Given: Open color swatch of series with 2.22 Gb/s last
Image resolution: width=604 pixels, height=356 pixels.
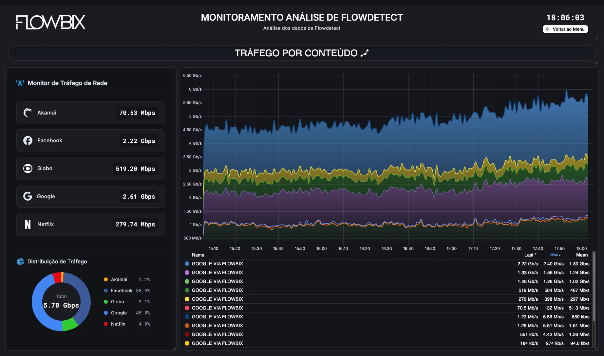Looking at the screenshot, I should click(187, 264).
